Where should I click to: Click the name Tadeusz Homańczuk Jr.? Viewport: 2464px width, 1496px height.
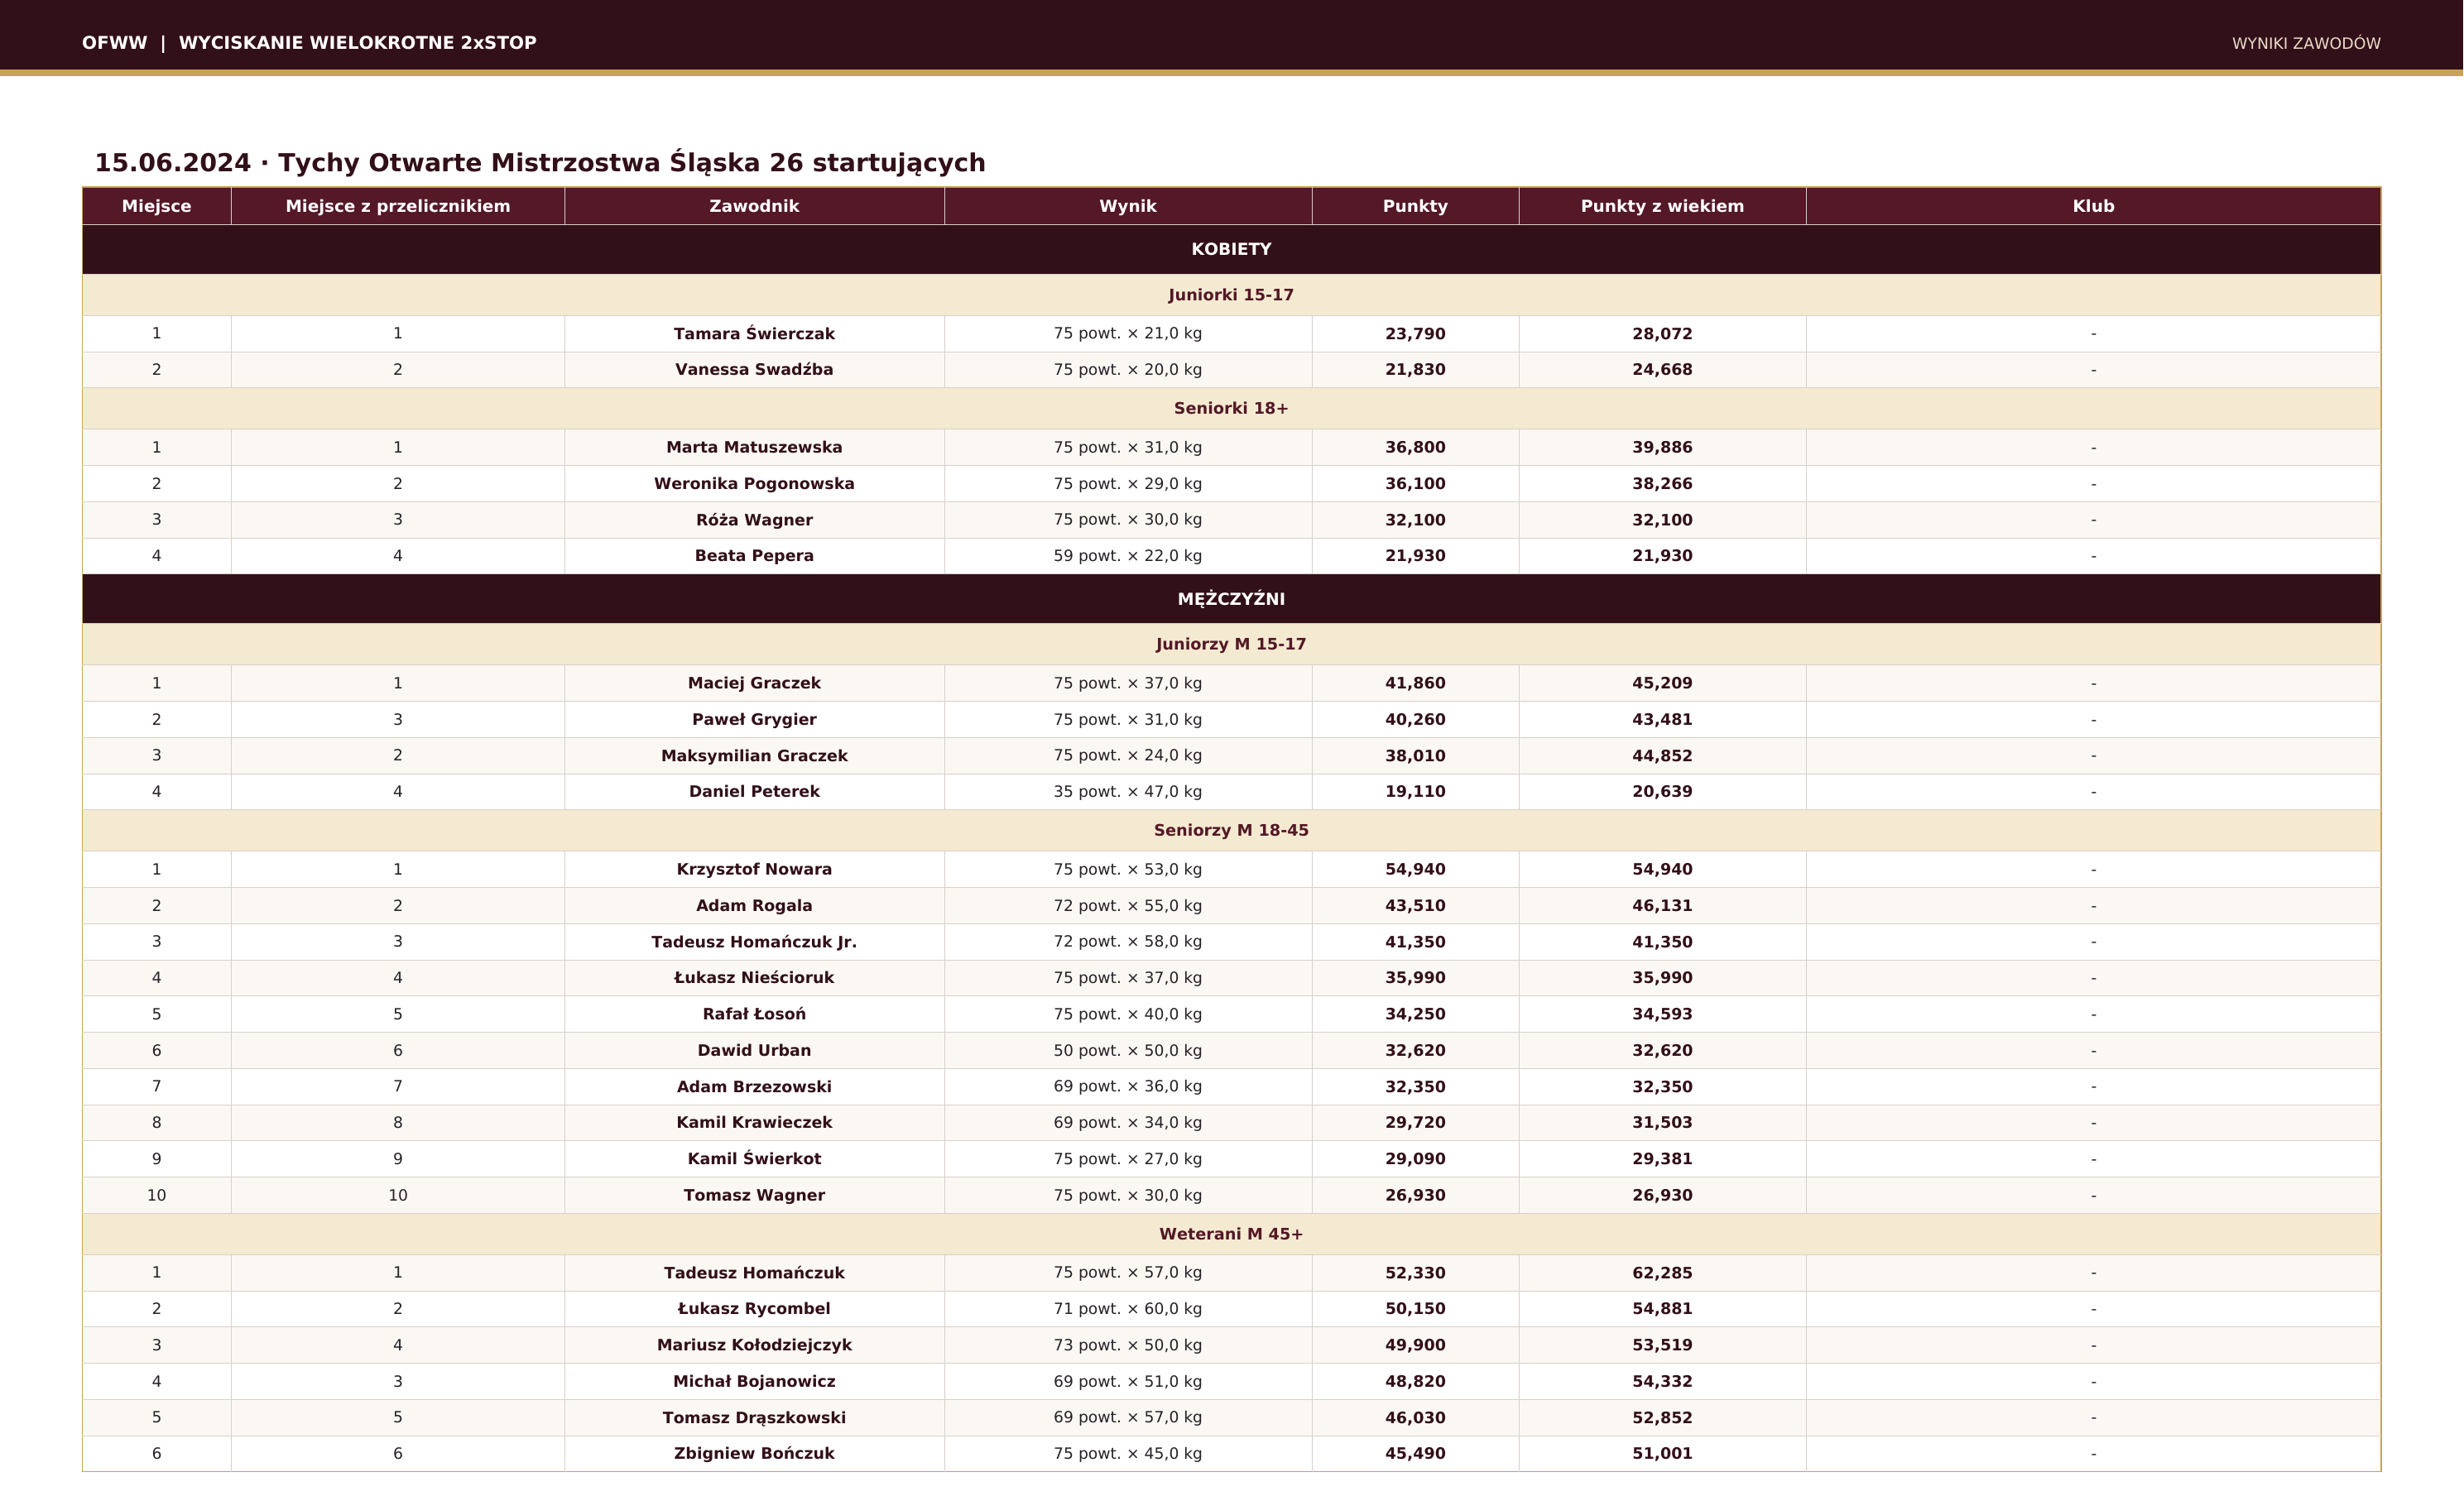pyautogui.click(x=754, y=942)
